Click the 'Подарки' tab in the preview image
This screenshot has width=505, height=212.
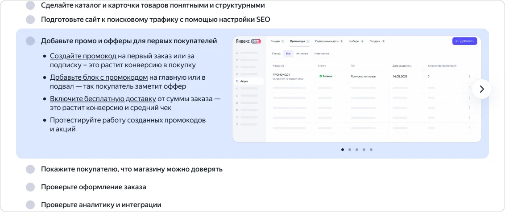(377, 41)
